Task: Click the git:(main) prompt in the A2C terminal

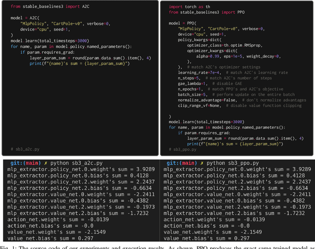Action: (x=25, y=163)
